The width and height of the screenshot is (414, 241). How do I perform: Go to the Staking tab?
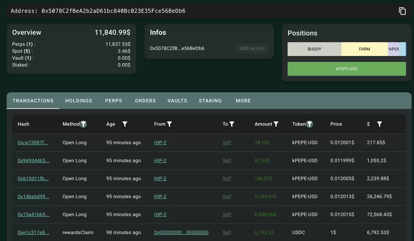210,101
